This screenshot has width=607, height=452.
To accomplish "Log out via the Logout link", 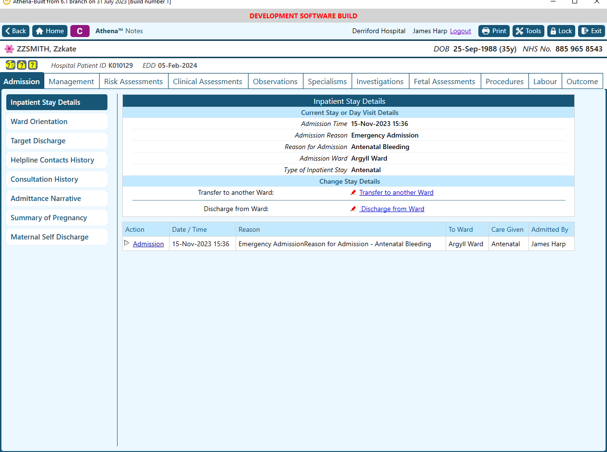I will pyautogui.click(x=461, y=31).
